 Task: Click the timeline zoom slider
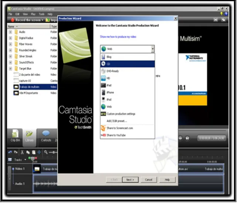[54, 152]
